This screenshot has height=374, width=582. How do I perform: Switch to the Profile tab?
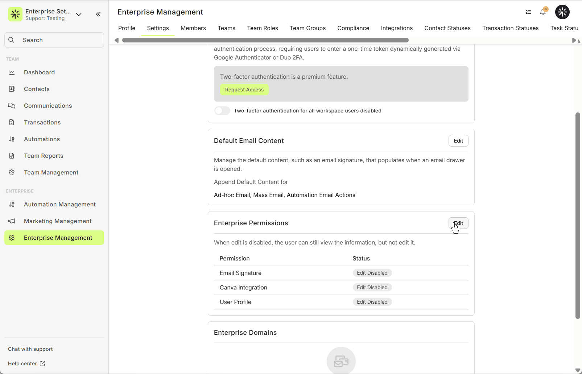(x=127, y=28)
